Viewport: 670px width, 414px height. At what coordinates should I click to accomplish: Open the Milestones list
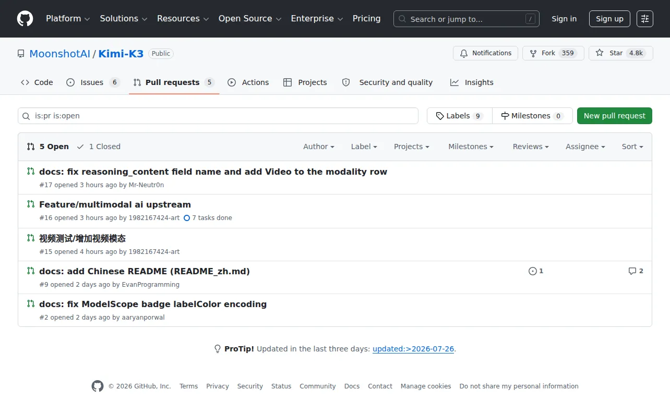tap(532, 116)
